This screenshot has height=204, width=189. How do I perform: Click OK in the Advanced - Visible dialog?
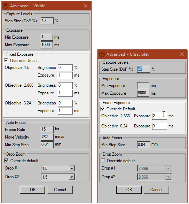point(32,190)
